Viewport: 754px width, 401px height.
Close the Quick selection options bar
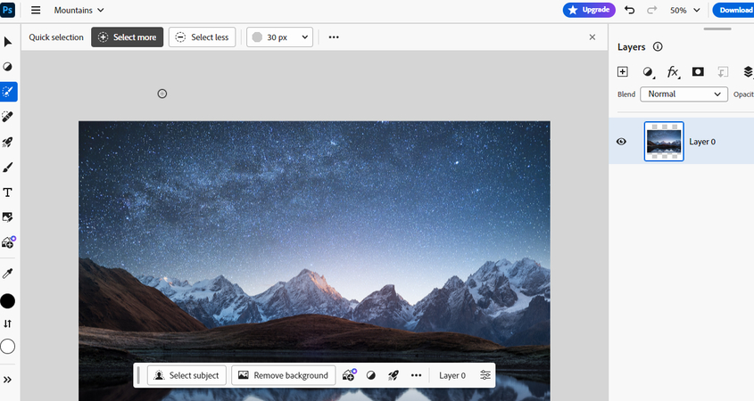click(x=592, y=37)
